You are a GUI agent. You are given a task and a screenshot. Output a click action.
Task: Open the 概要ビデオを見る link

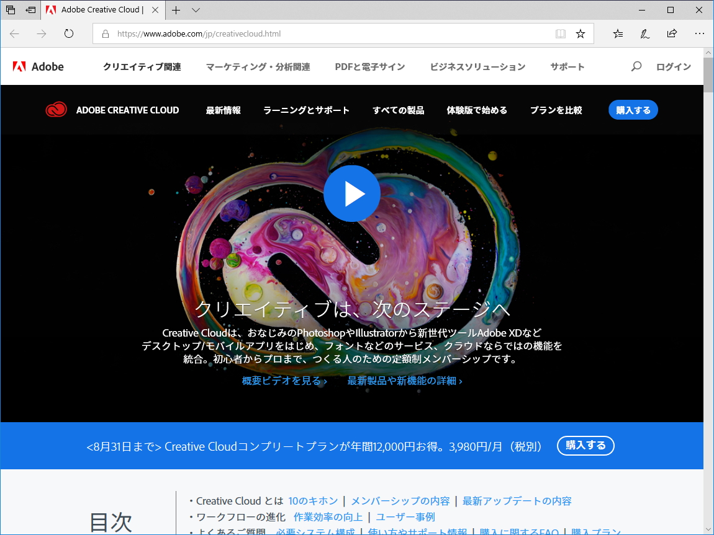[x=284, y=381]
